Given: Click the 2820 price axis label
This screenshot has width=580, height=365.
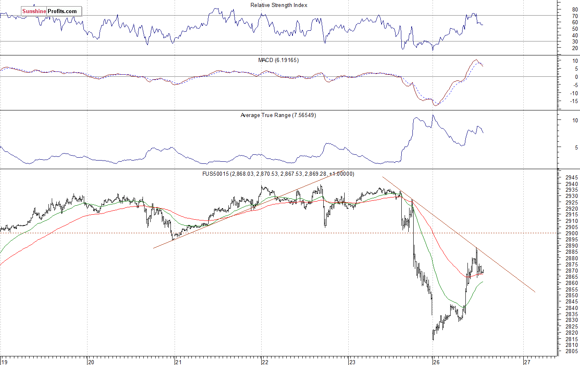Looking at the screenshot, I should [572, 333].
